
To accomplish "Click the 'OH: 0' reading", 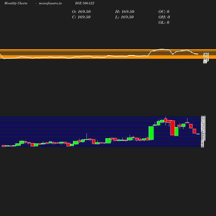I will 164,17.
